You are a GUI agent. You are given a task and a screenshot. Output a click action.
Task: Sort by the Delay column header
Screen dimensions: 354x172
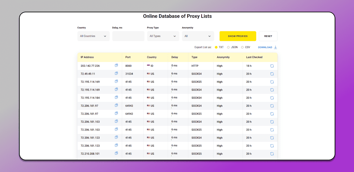point(175,57)
